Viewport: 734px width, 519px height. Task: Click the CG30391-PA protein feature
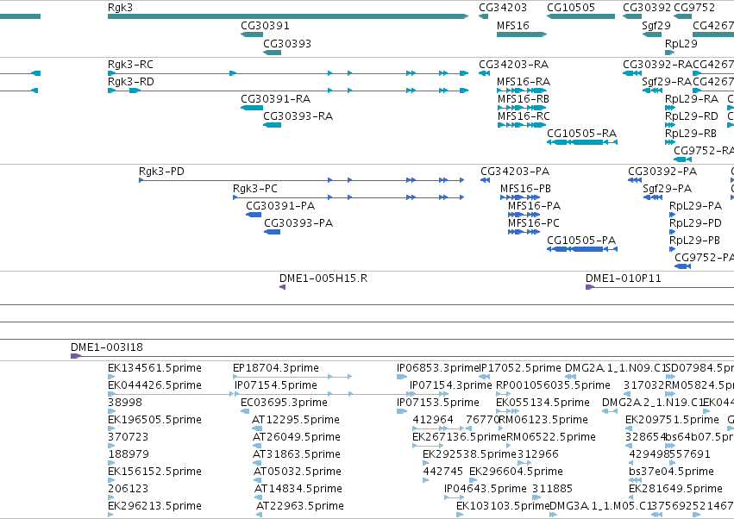click(254, 215)
